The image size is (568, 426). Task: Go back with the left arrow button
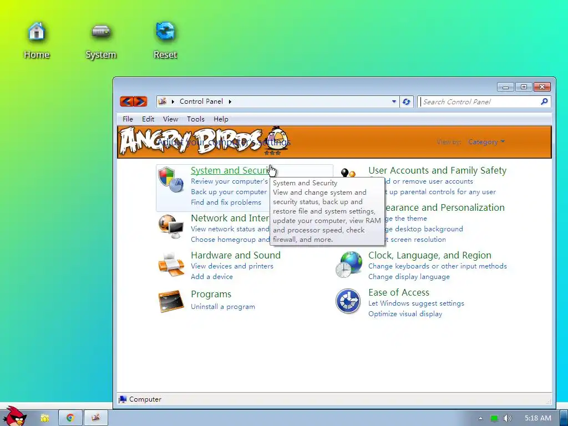[x=126, y=102]
